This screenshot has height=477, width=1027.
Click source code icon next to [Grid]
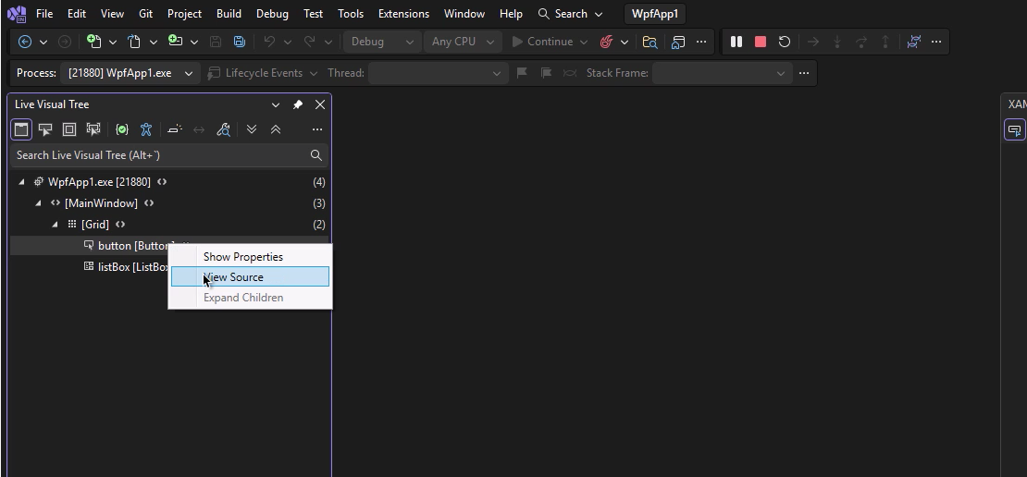click(x=120, y=225)
